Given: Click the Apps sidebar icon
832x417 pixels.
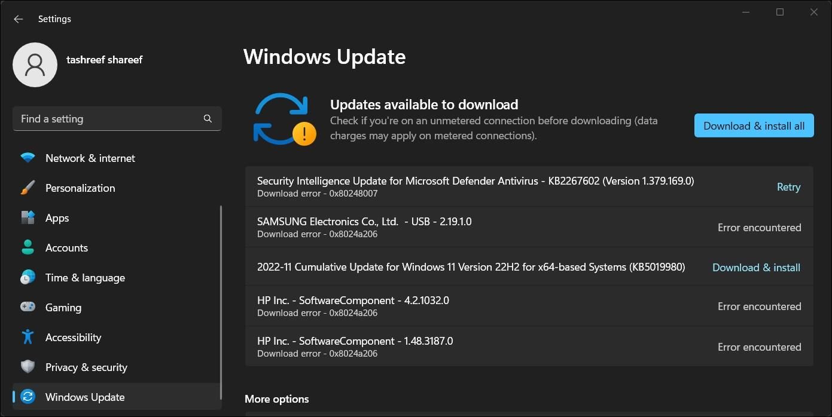Looking at the screenshot, I should pos(28,218).
